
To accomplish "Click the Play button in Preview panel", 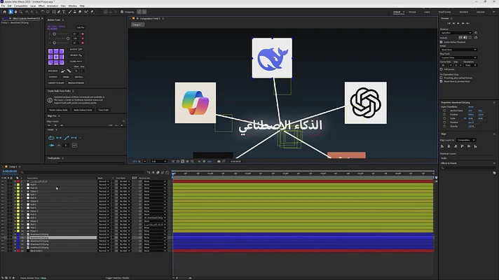I will (x=458, y=23).
